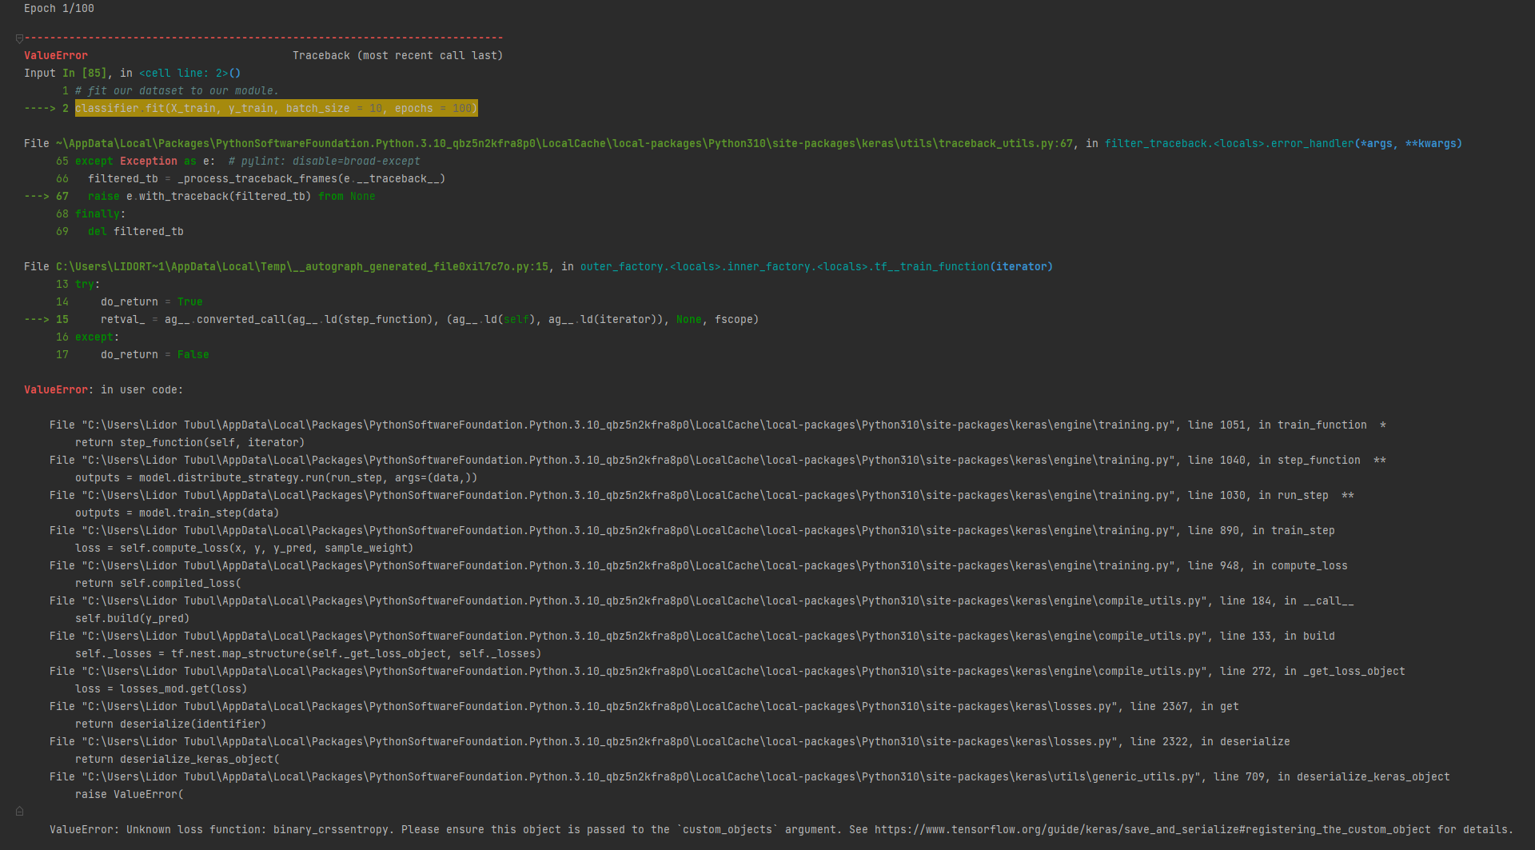Click the 'raise ValueError(' line

[130, 794]
